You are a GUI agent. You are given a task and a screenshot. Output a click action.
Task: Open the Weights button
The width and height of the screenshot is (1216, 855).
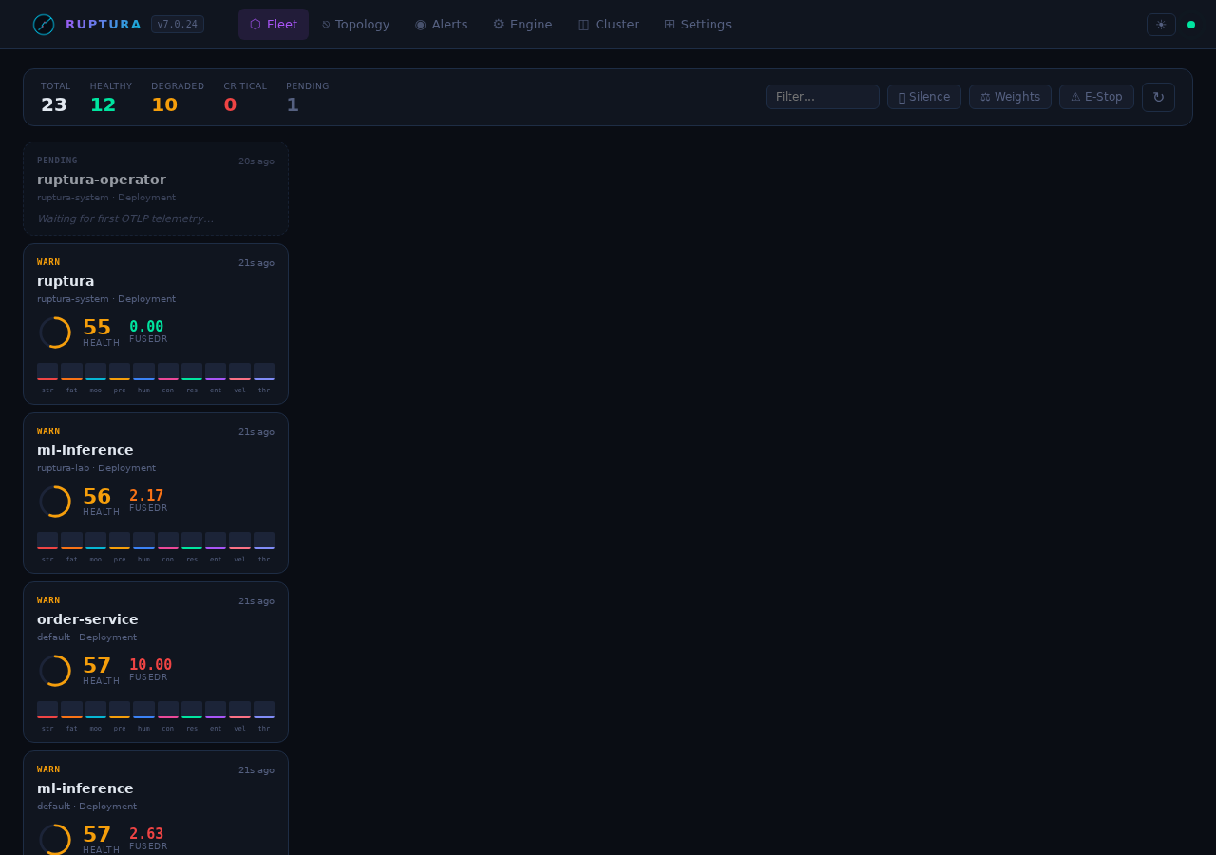pyautogui.click(x=1010, y=97)
